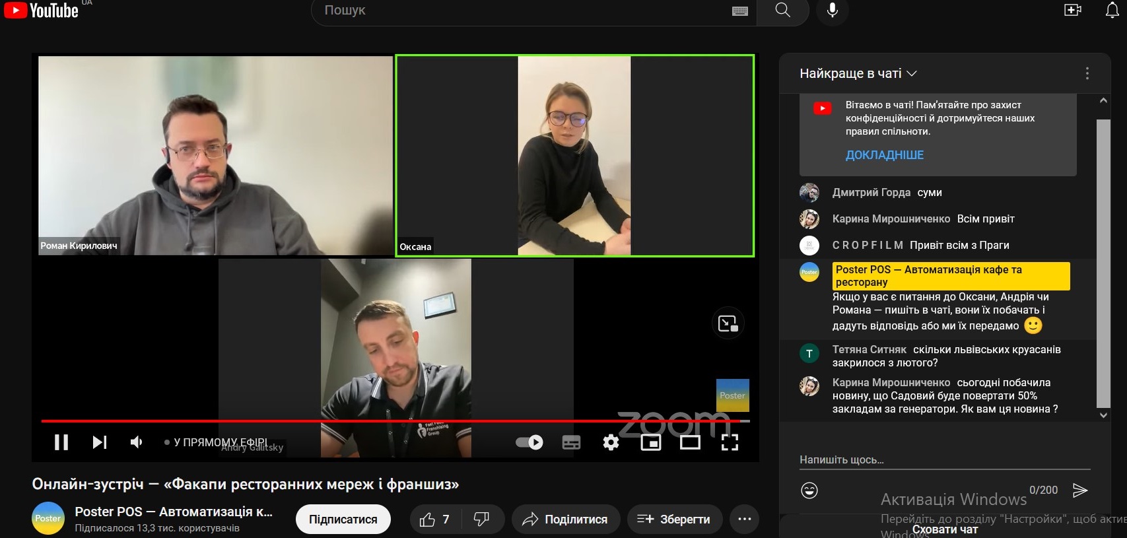This screenshot has width=1127, height=538.
Task: Toggle theater mode view
Action: pyautogui.click(x=690, y=442)
